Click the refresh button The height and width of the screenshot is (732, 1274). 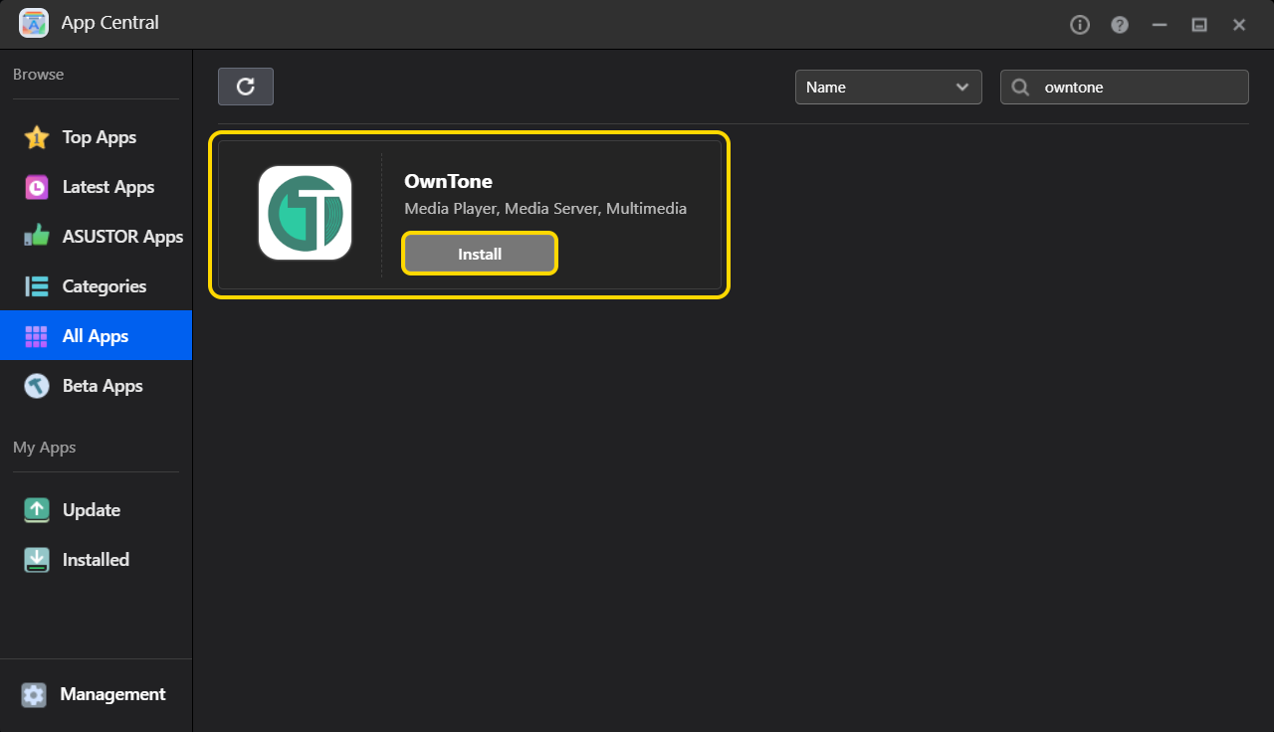click(x=246, y=87)
